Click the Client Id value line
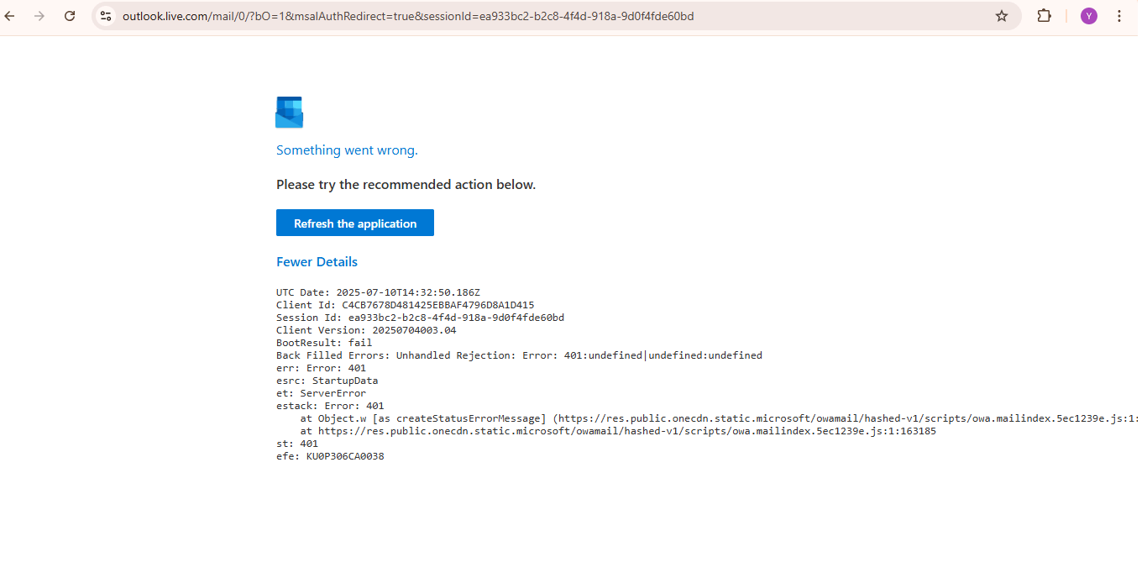 click(x=406, y=305)
